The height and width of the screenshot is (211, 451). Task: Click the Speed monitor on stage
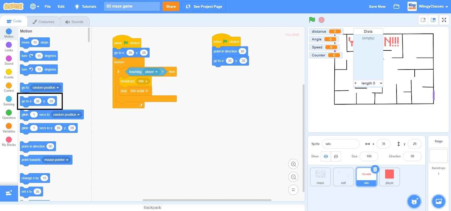click(x=324, y=47)
